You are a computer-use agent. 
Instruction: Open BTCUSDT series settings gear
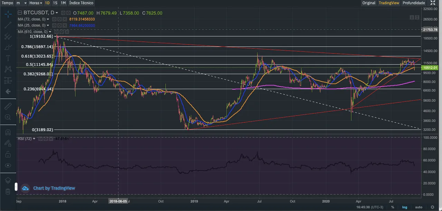pyautogui.click(x=68, y=13)
